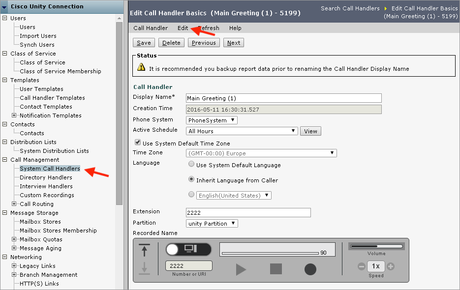Increase playback speed with the plus icon

click(391, 266)
